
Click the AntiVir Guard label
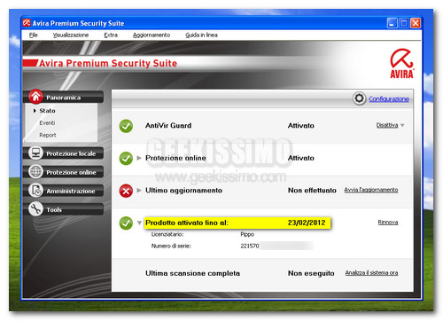click(x=168, y=125)
